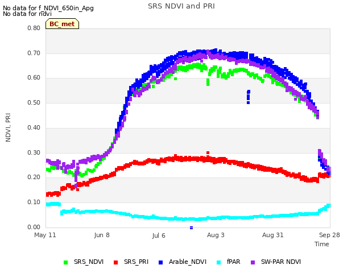Click the red outlier point above Aug 3
This screenshot has height=273, width=364.
click(x=208, y=153)
